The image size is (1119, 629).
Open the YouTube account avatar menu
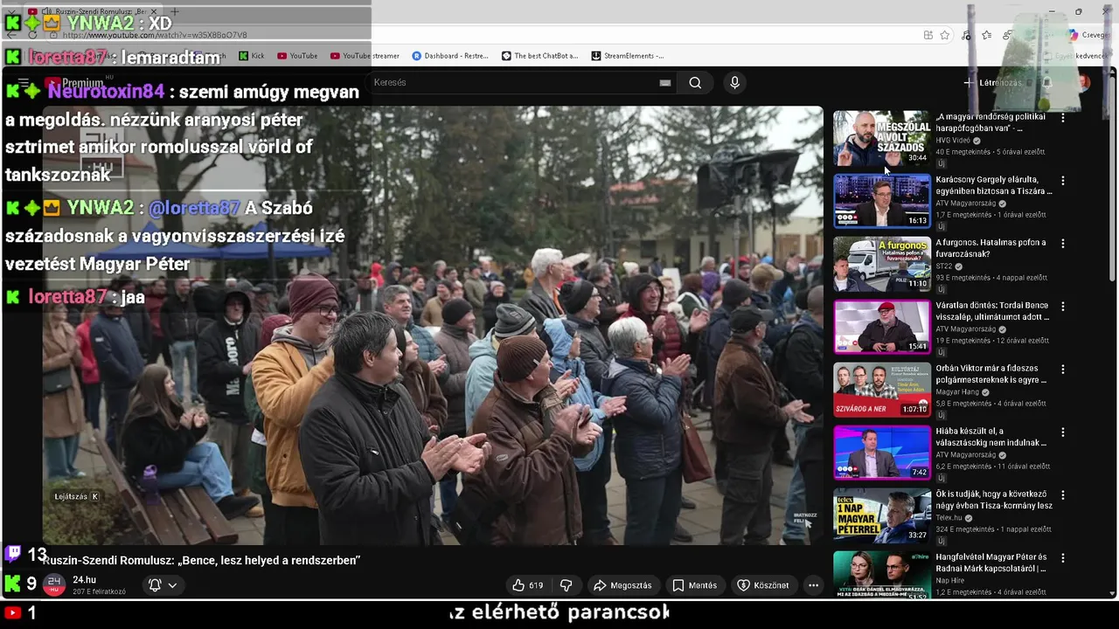(x=1083, y=83)
